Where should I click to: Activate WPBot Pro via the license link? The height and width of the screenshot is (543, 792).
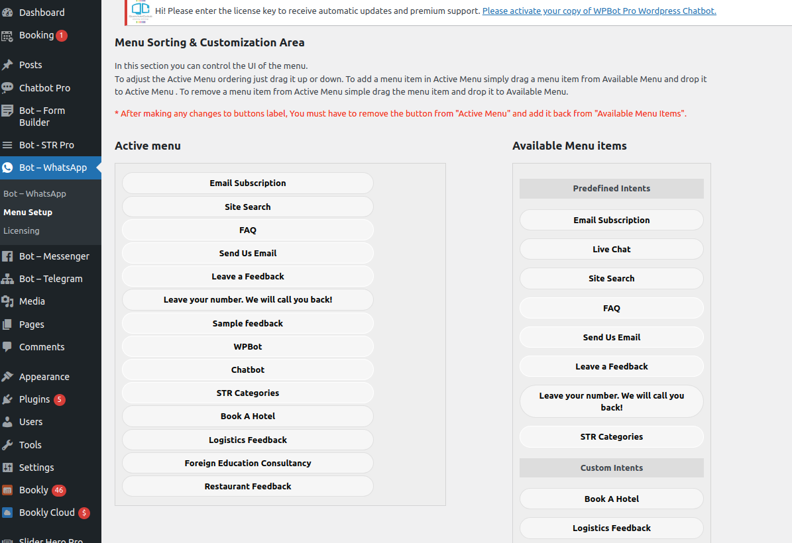click(x=598, y=11)
